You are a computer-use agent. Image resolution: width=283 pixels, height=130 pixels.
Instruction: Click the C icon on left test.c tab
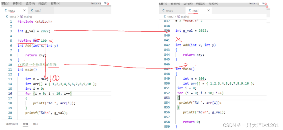tap(6, 11)
